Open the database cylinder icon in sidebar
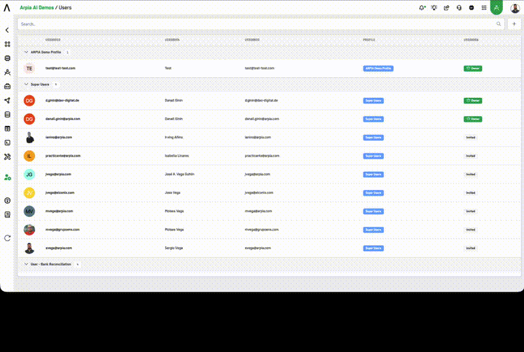Image resolution: width=524 pixels, height=352 pixels. (7, 115)
